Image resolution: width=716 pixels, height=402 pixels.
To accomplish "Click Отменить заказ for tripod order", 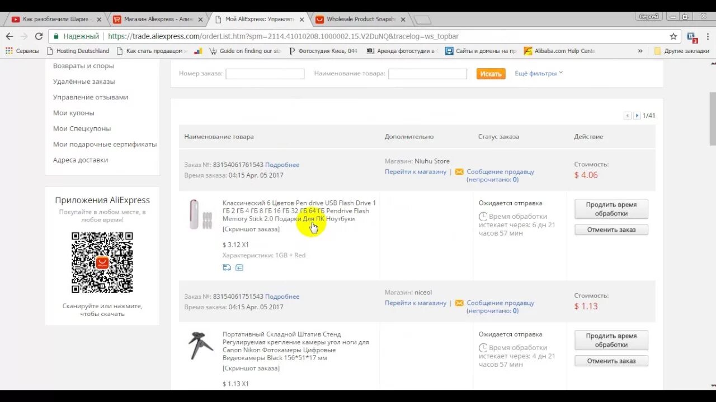I will [x=611, y=361].
